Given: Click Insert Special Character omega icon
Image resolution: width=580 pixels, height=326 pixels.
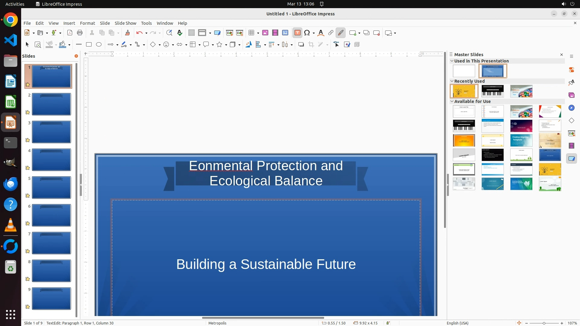Looking at the screenshot, I should pyautogui.click(x=307, y=33).
